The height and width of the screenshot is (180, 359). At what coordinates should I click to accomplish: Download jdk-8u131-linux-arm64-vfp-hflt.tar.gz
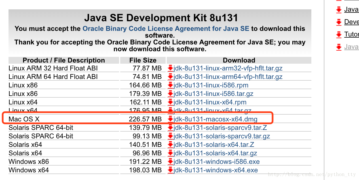tap(228, 77)
